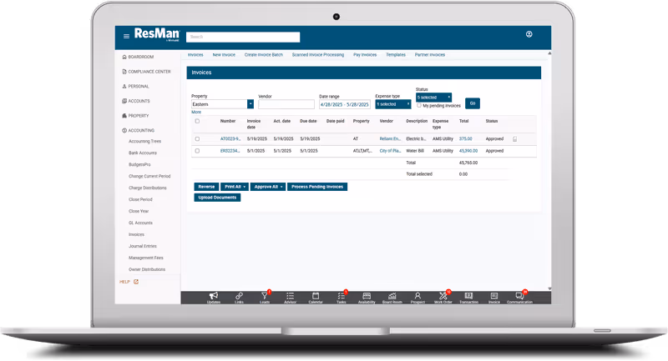This screenshot has height=361, width=668.
Task: Switch to the Invoices tab
Action: pos(195,55)
